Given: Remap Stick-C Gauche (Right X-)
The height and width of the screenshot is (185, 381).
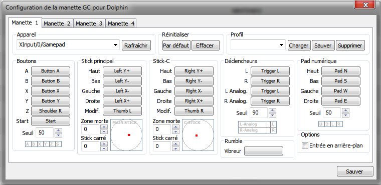Looking at the screenshot, I should pyautogui.click(x=194, y=91).
